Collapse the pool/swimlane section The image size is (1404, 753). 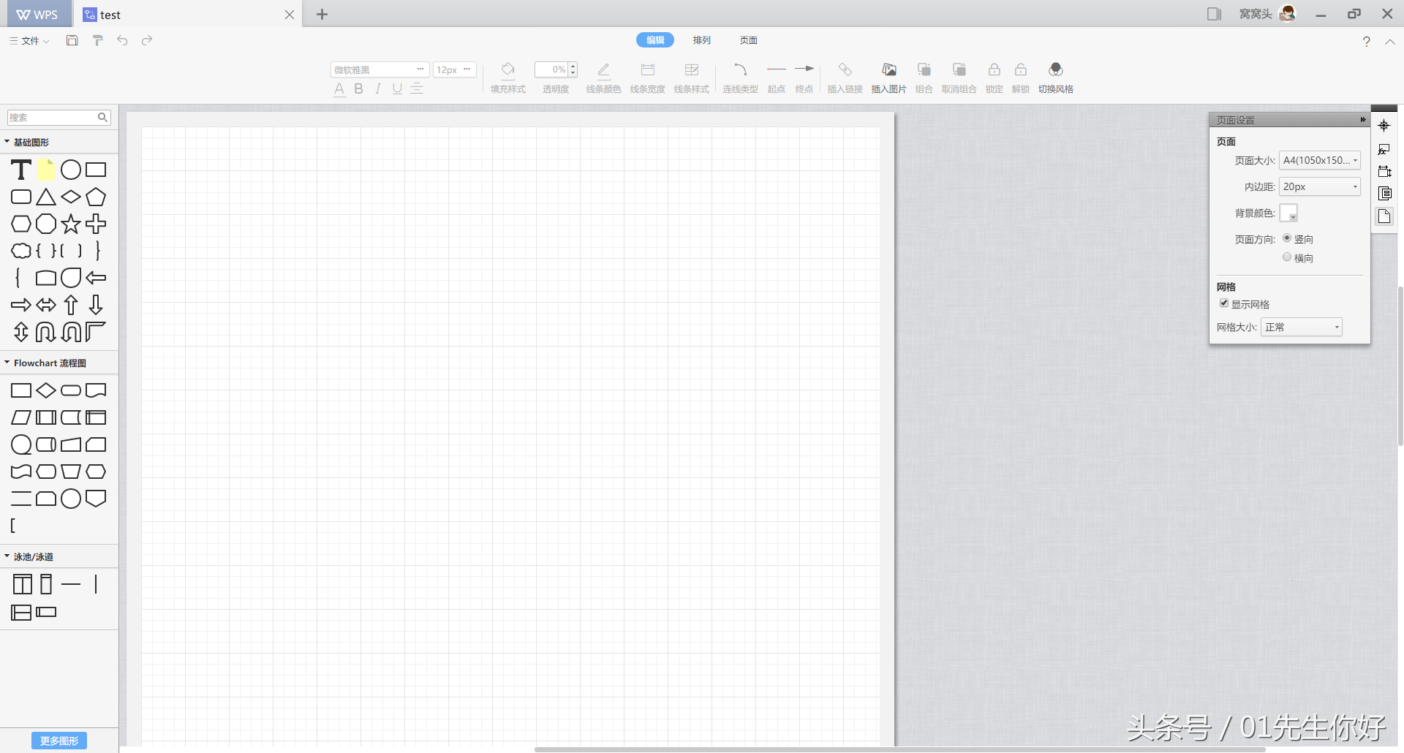coord(7,556)
